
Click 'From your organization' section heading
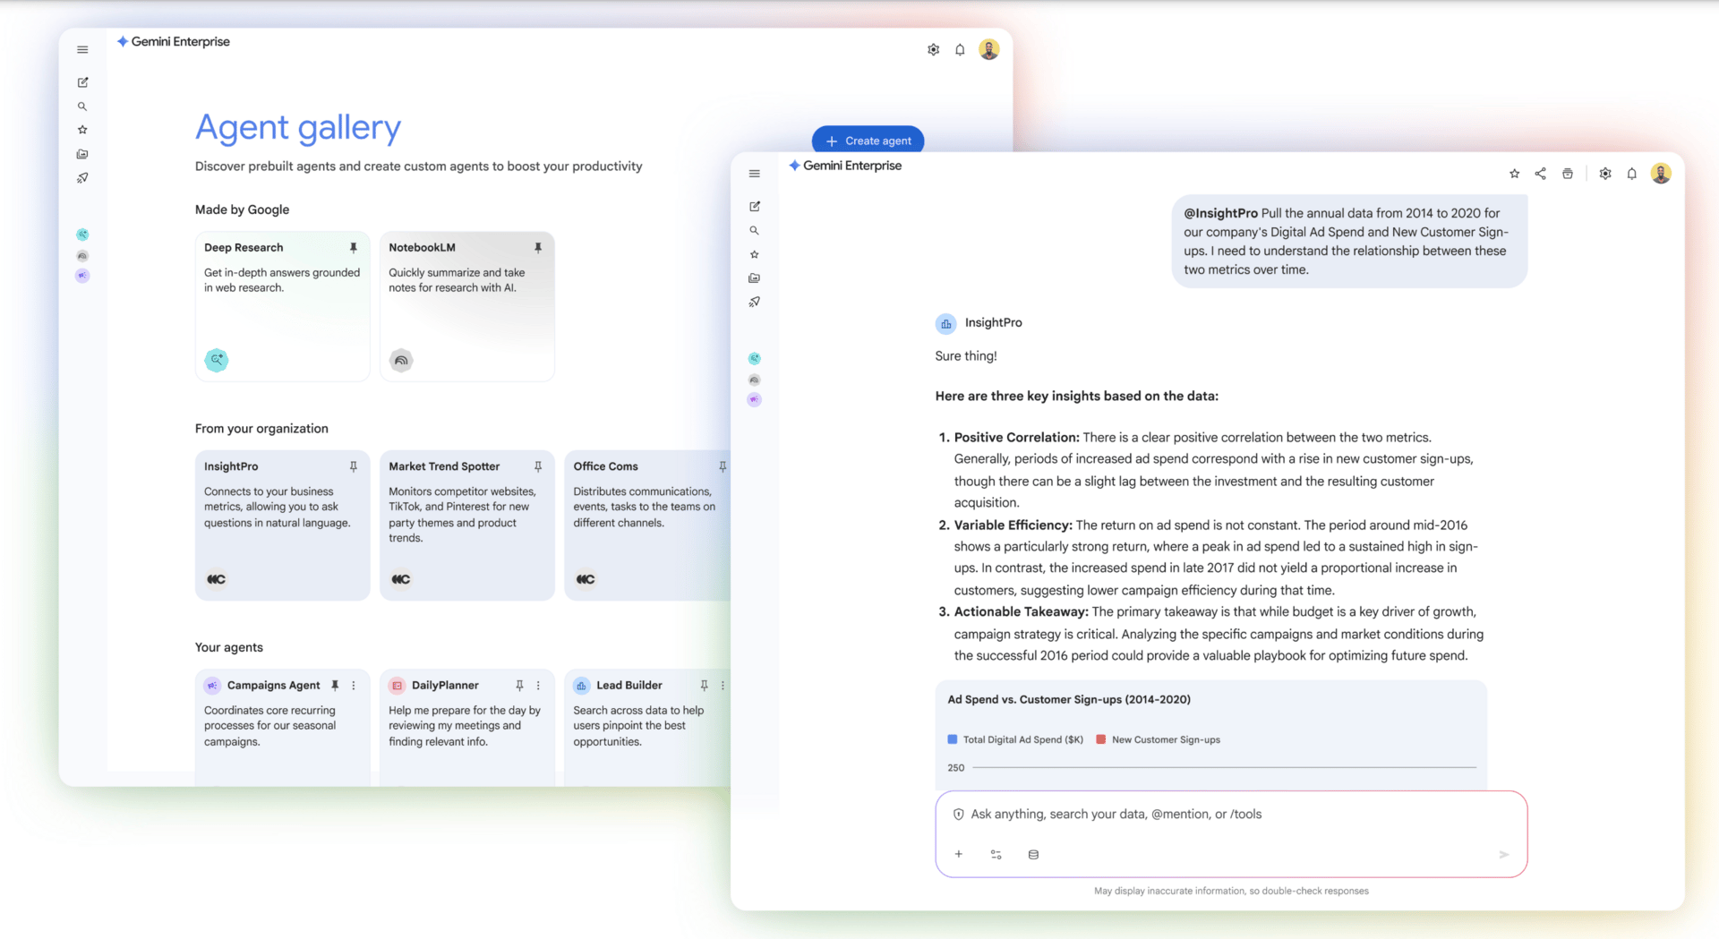(261, 429)
